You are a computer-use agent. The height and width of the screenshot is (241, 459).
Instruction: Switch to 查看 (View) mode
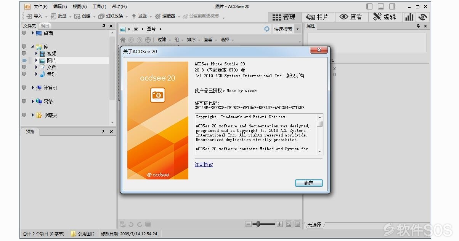351,17
